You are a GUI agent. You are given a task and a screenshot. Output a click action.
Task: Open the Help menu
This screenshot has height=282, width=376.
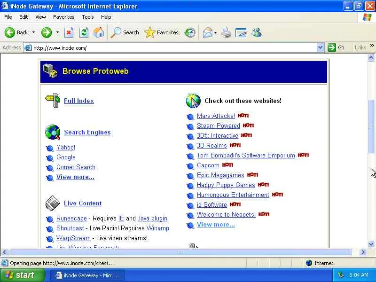106,17
